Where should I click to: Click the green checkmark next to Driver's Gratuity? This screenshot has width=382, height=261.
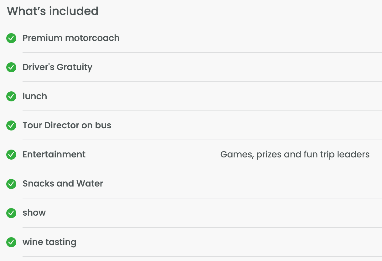(11, 67)
